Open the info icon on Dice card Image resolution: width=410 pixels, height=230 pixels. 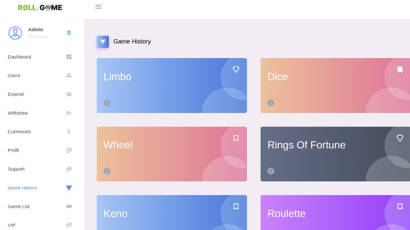[271, 103]
